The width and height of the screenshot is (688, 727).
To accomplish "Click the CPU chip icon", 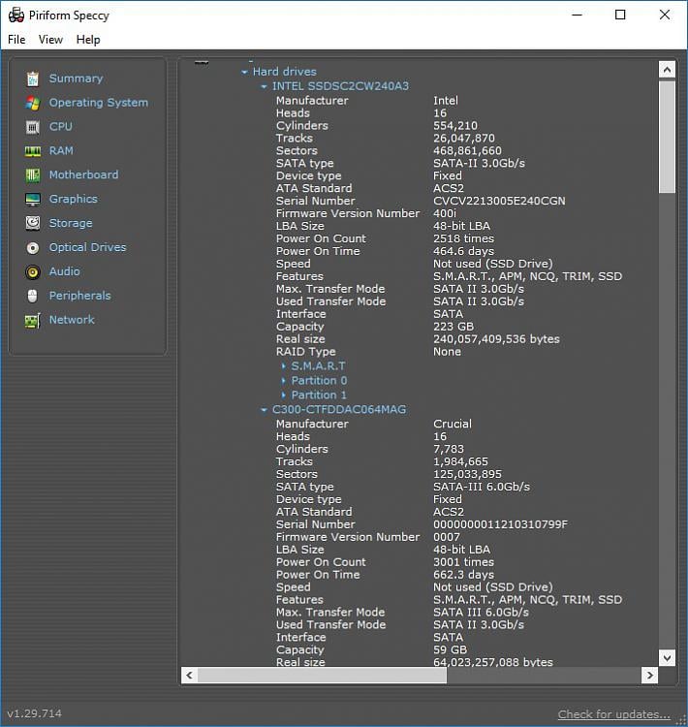I will [x=32, y=127].
